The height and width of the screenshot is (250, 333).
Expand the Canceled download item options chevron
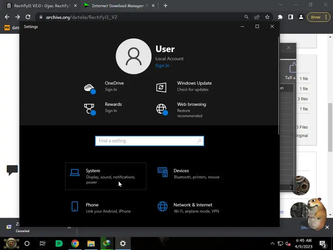point(69,228)
